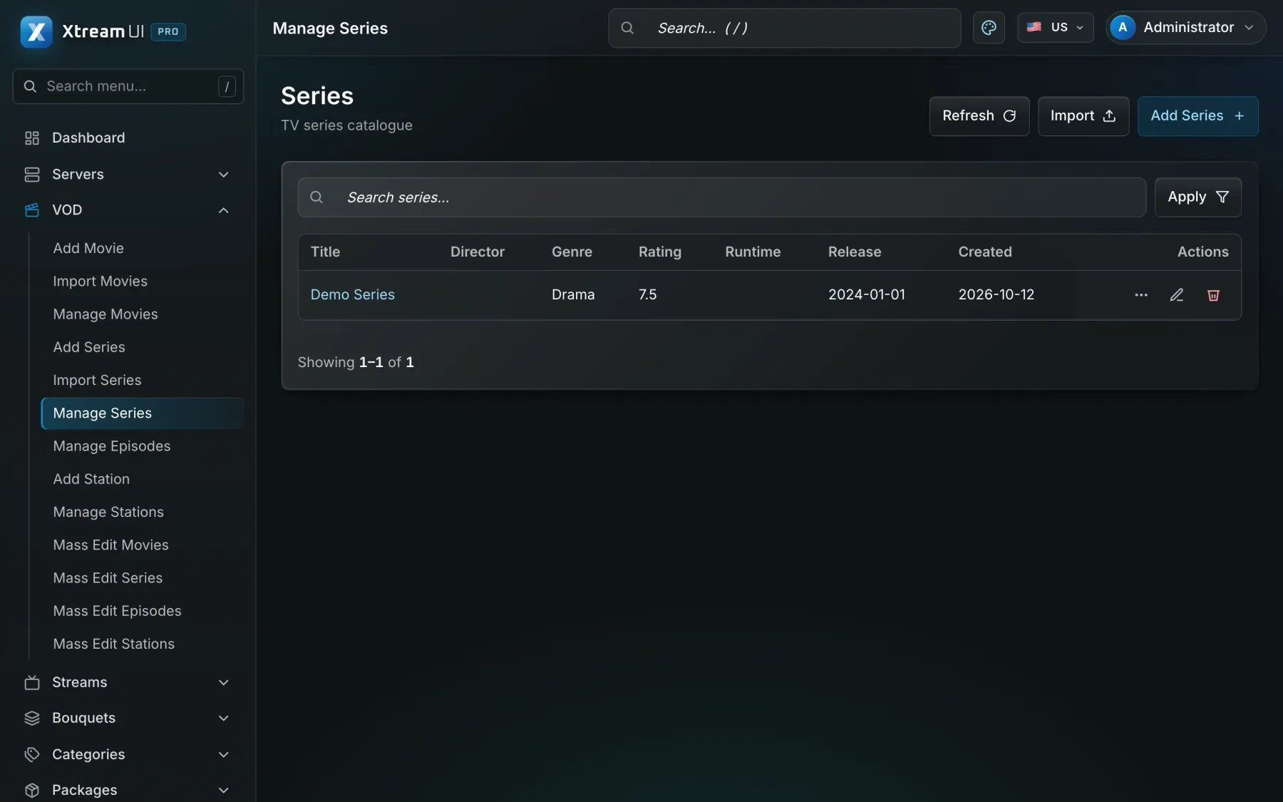1283x802 pixels.
Task: Focus the Search menu input field
Action: coord(128,86)
